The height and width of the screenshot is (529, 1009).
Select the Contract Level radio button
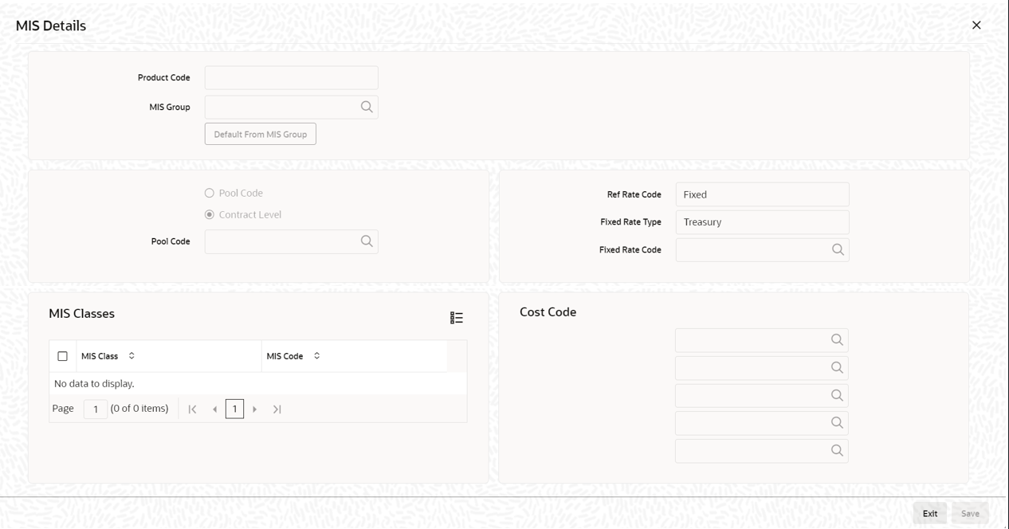click(208, 214)
